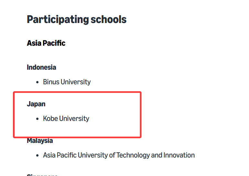Click the Indonesia country heading
This screenshot has height=176, width=249.
point(41,67)
